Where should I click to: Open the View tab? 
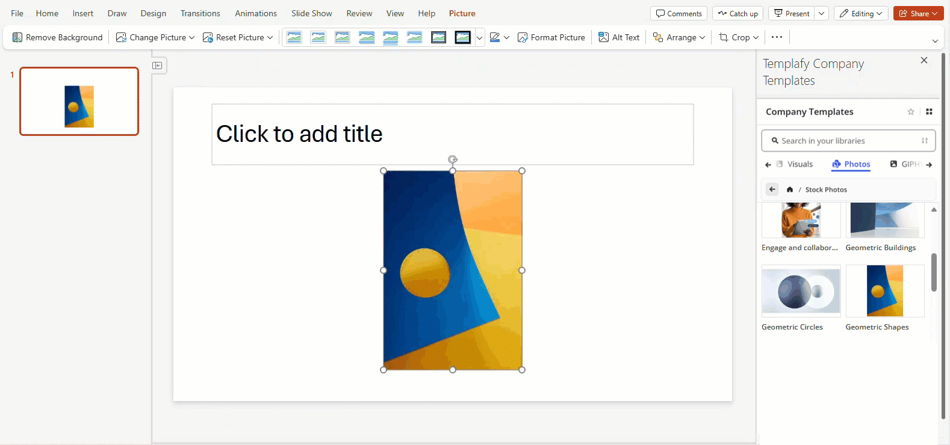(395, 13)
